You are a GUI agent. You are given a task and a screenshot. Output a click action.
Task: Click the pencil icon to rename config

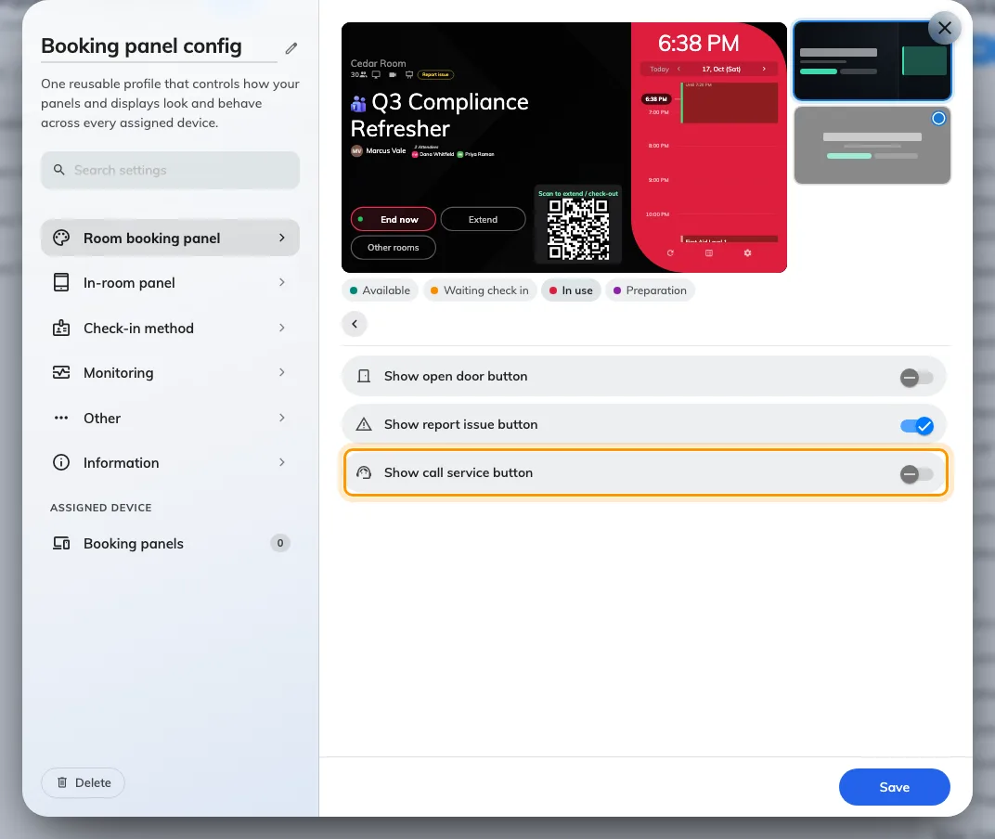pyautogui.click(x=291, y=48)
